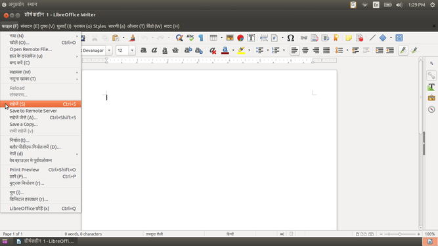
Task: Toggle formatting marks pilcrow icon
Action: [x=201, y=37]
